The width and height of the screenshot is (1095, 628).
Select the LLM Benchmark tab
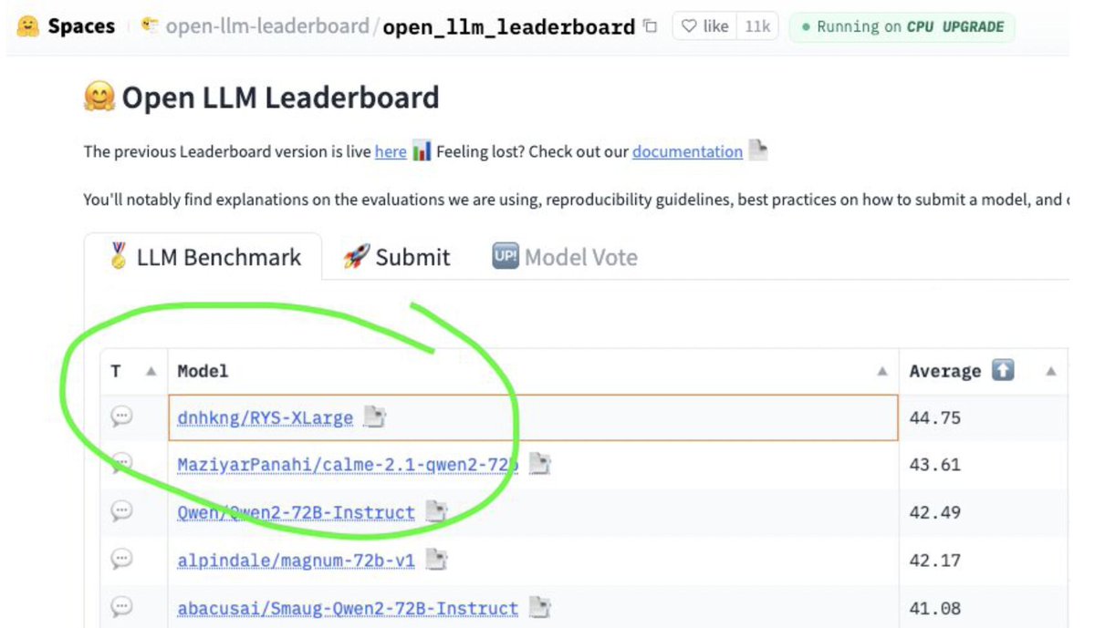pyautogui.click(x=203, y=257)
